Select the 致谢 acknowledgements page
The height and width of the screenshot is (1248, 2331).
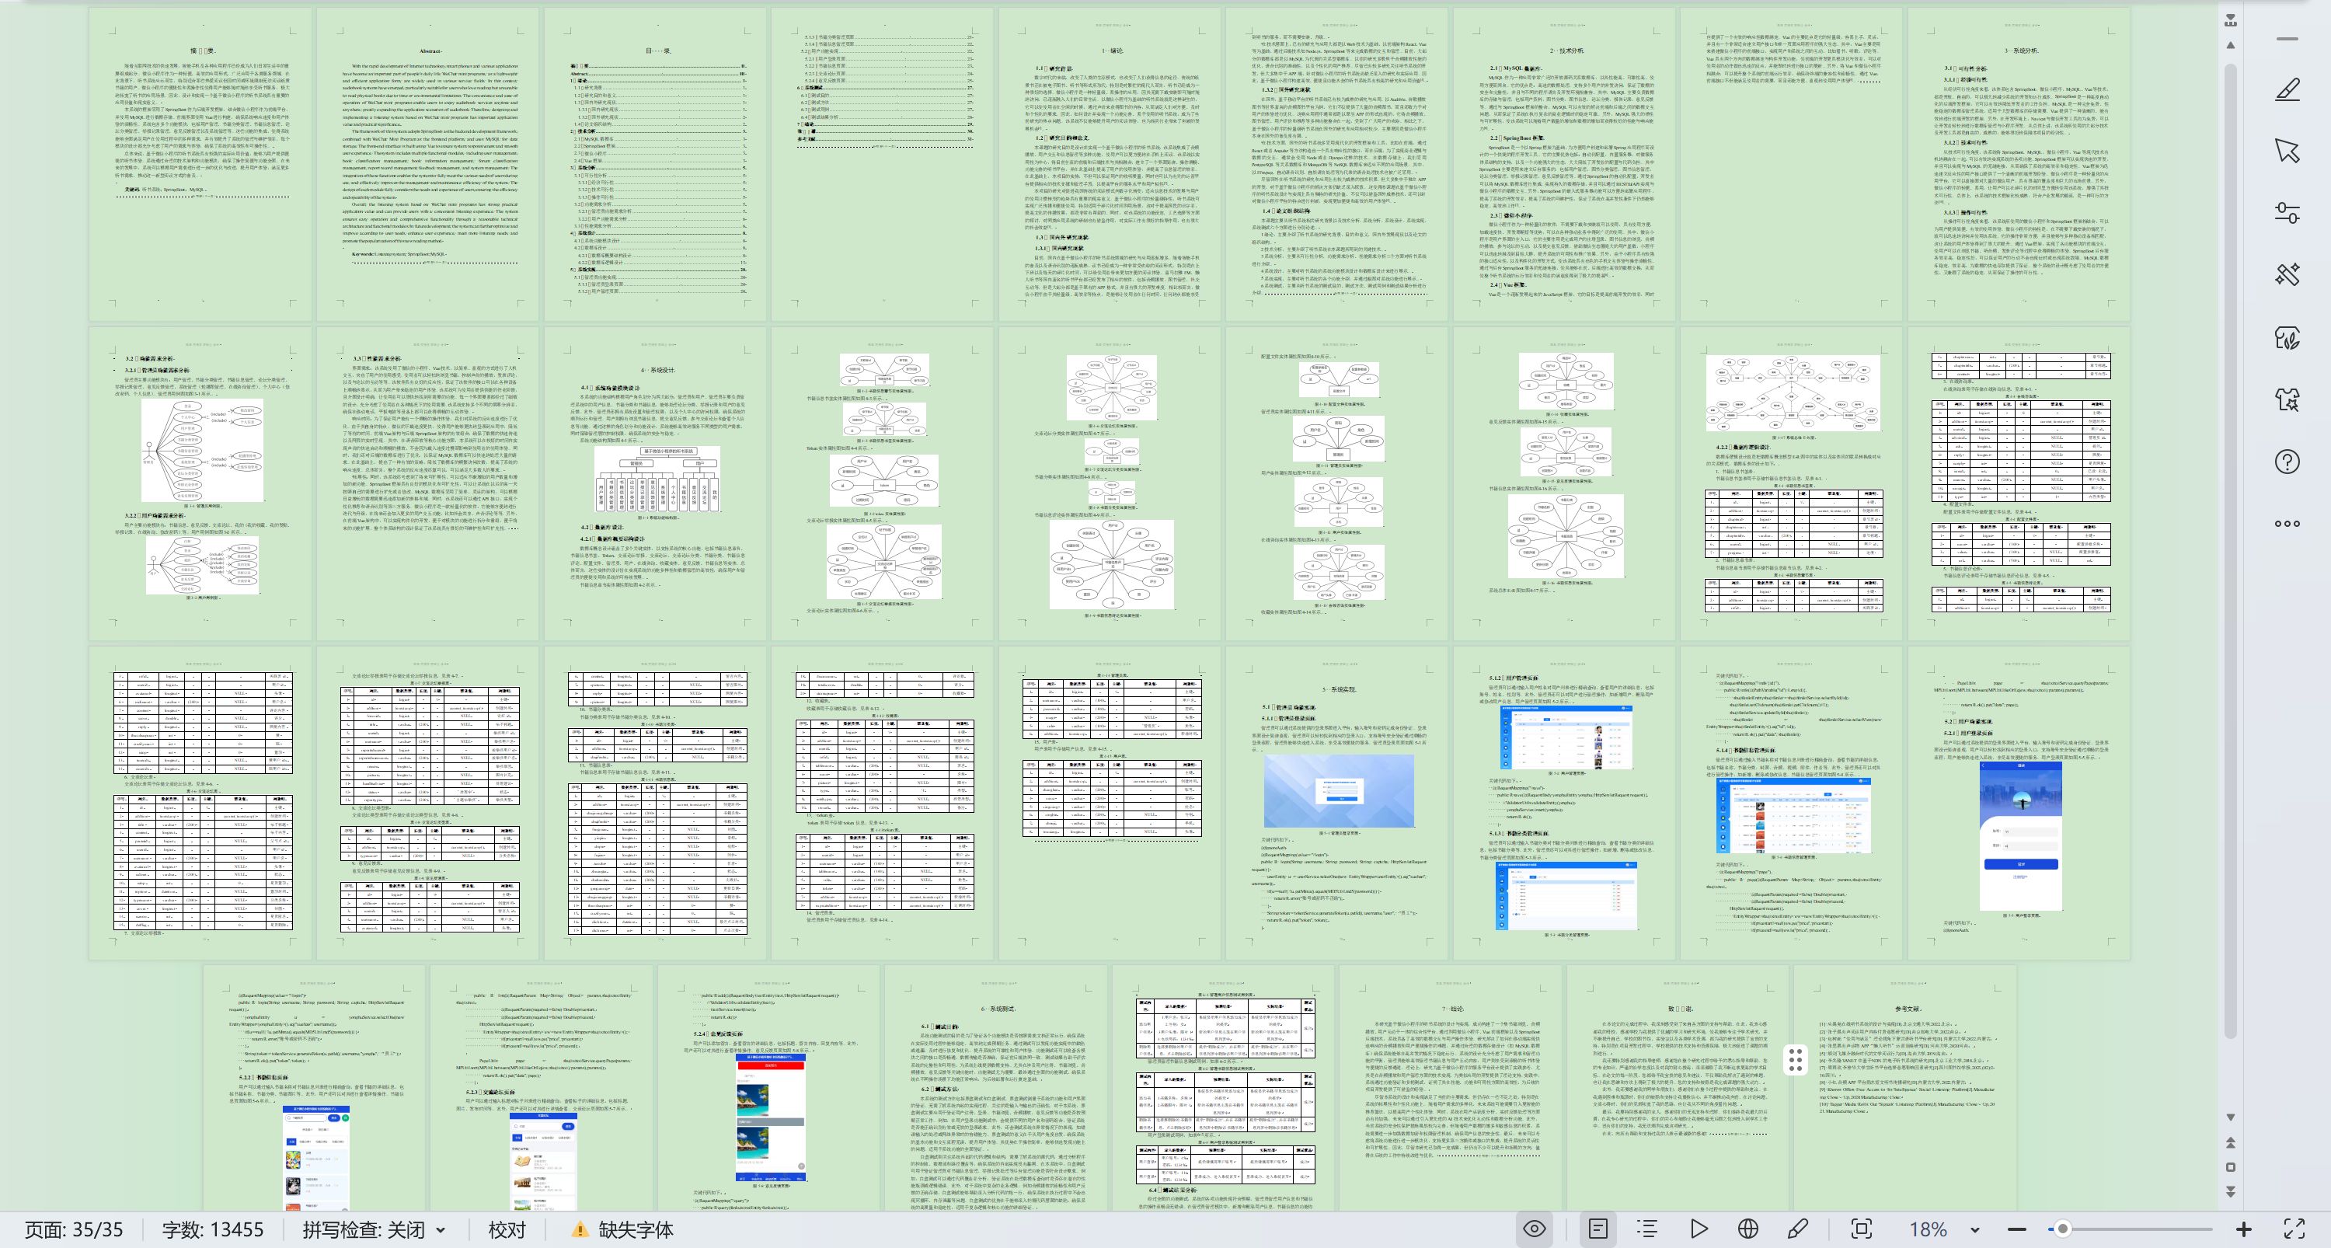click(1679, 1088)
